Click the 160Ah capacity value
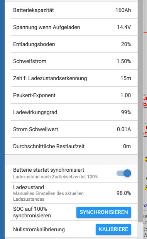The height and width of the screenshot is (239, 147). pyautogui.click(x=123, y=10)
